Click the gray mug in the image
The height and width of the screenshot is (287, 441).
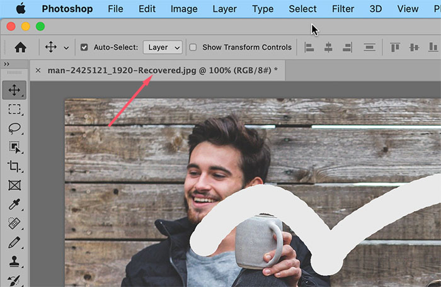click(259, 241)
